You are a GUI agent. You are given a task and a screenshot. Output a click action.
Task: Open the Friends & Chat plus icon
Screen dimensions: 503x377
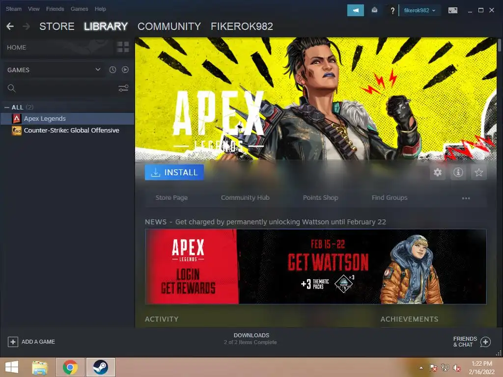coord(485,342)
